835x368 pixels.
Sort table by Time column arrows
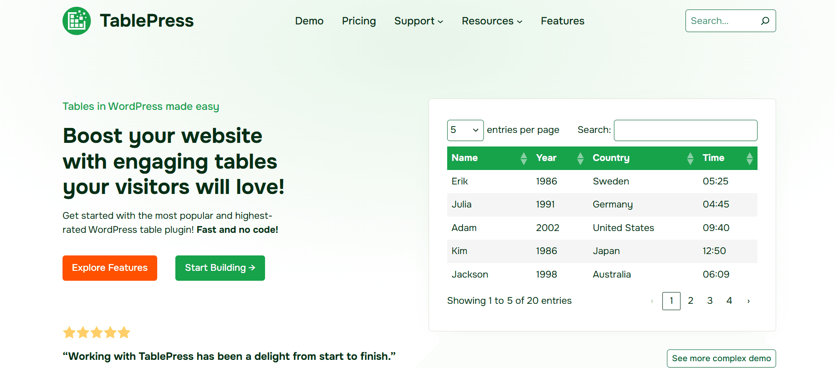click(750, 158)
